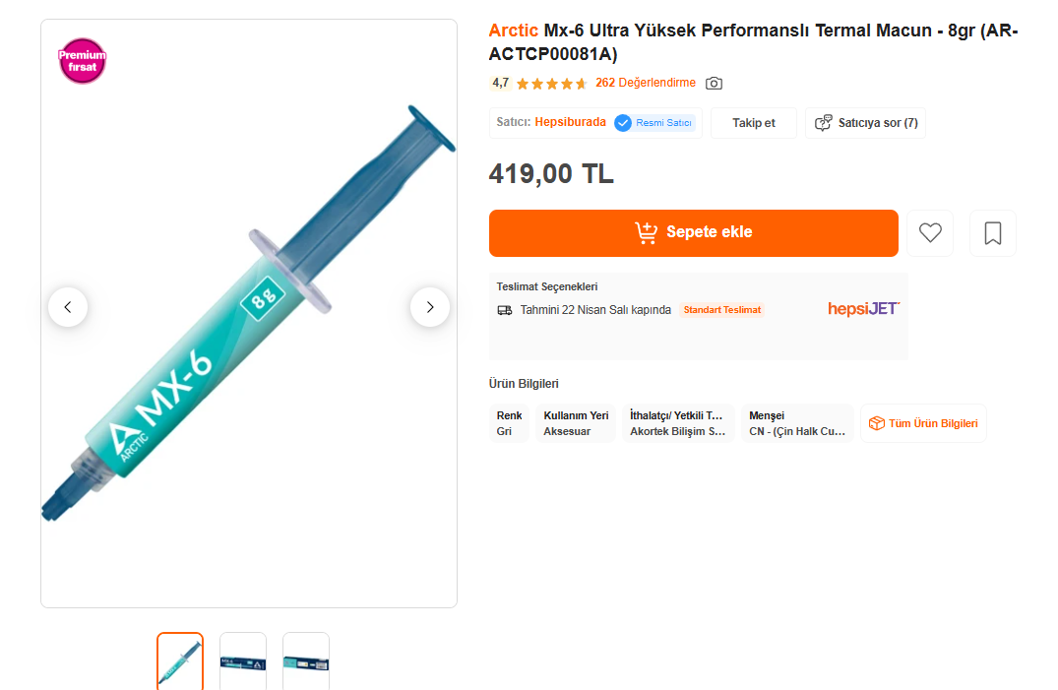Expand Tüm Ürün Bilgileri details

(923, 423)
